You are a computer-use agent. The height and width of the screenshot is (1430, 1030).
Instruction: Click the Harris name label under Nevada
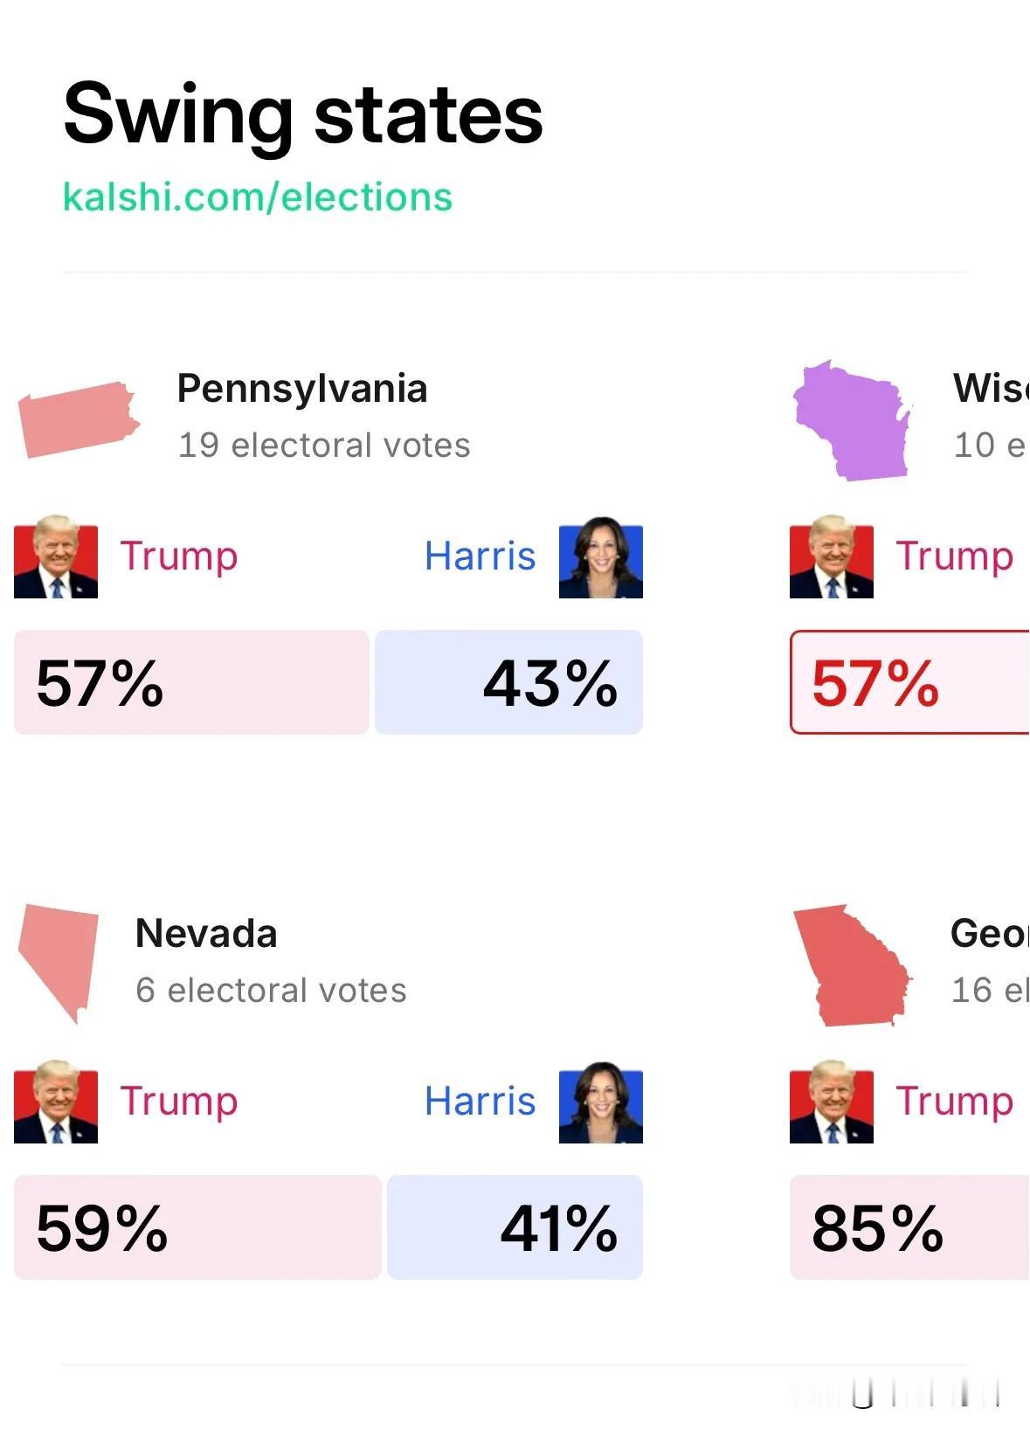point(480,1102)
